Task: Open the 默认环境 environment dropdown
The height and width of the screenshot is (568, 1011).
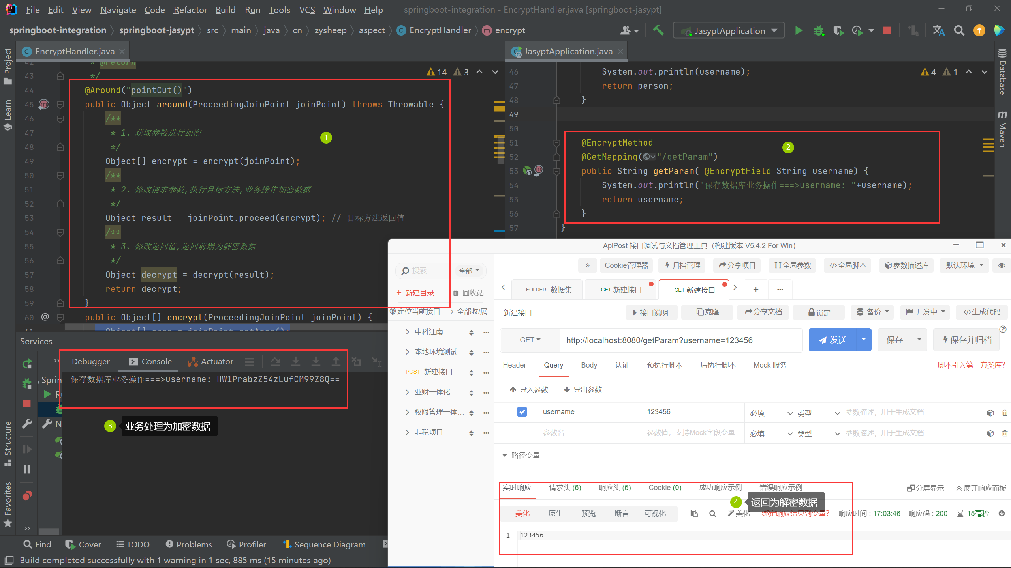Action: tap(964, 265)
